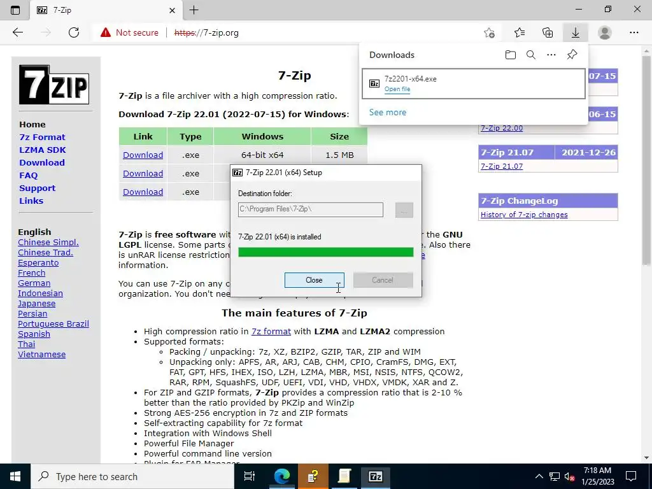Open the Favorites list icon
This screenshot has height=489, width=652.
pyautogui.click(x=520, y=32)
